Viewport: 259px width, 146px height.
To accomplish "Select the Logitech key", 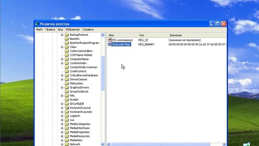I will (x=75, y=116).
